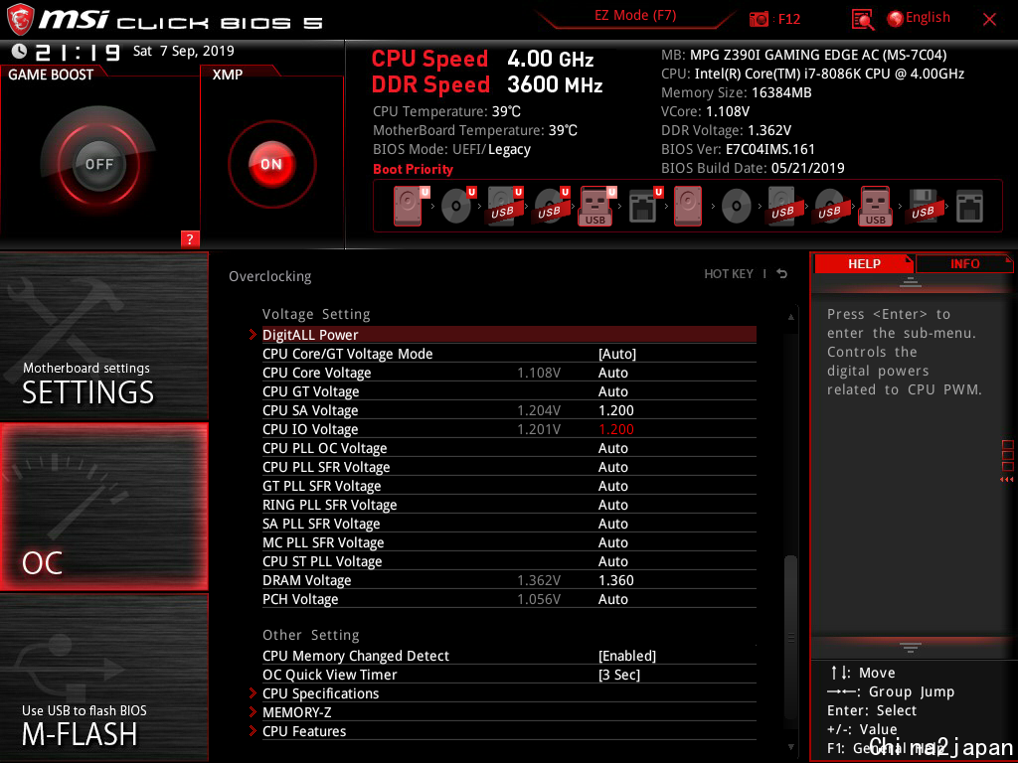
Task: Switch to EZ Mode (F7)
Action: pos(635,16)
